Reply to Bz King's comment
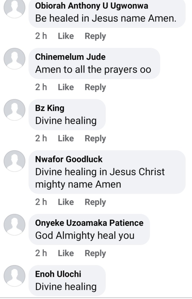The image size is (192, 299). tap(95, 139)
